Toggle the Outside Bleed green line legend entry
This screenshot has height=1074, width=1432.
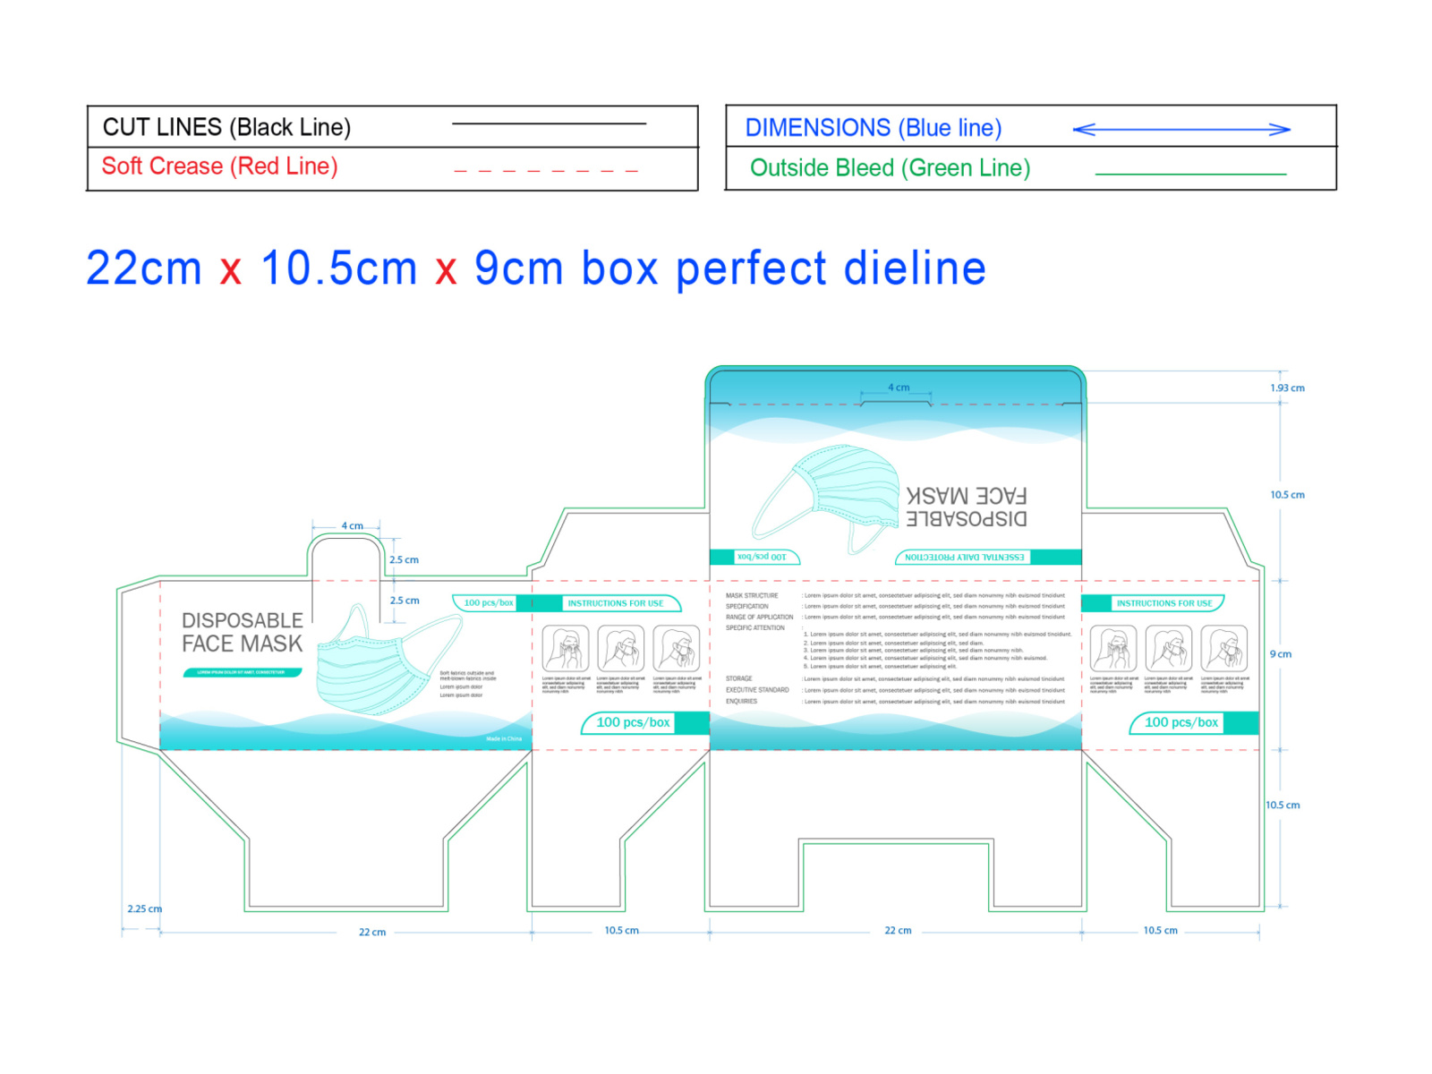click(889, 167)
